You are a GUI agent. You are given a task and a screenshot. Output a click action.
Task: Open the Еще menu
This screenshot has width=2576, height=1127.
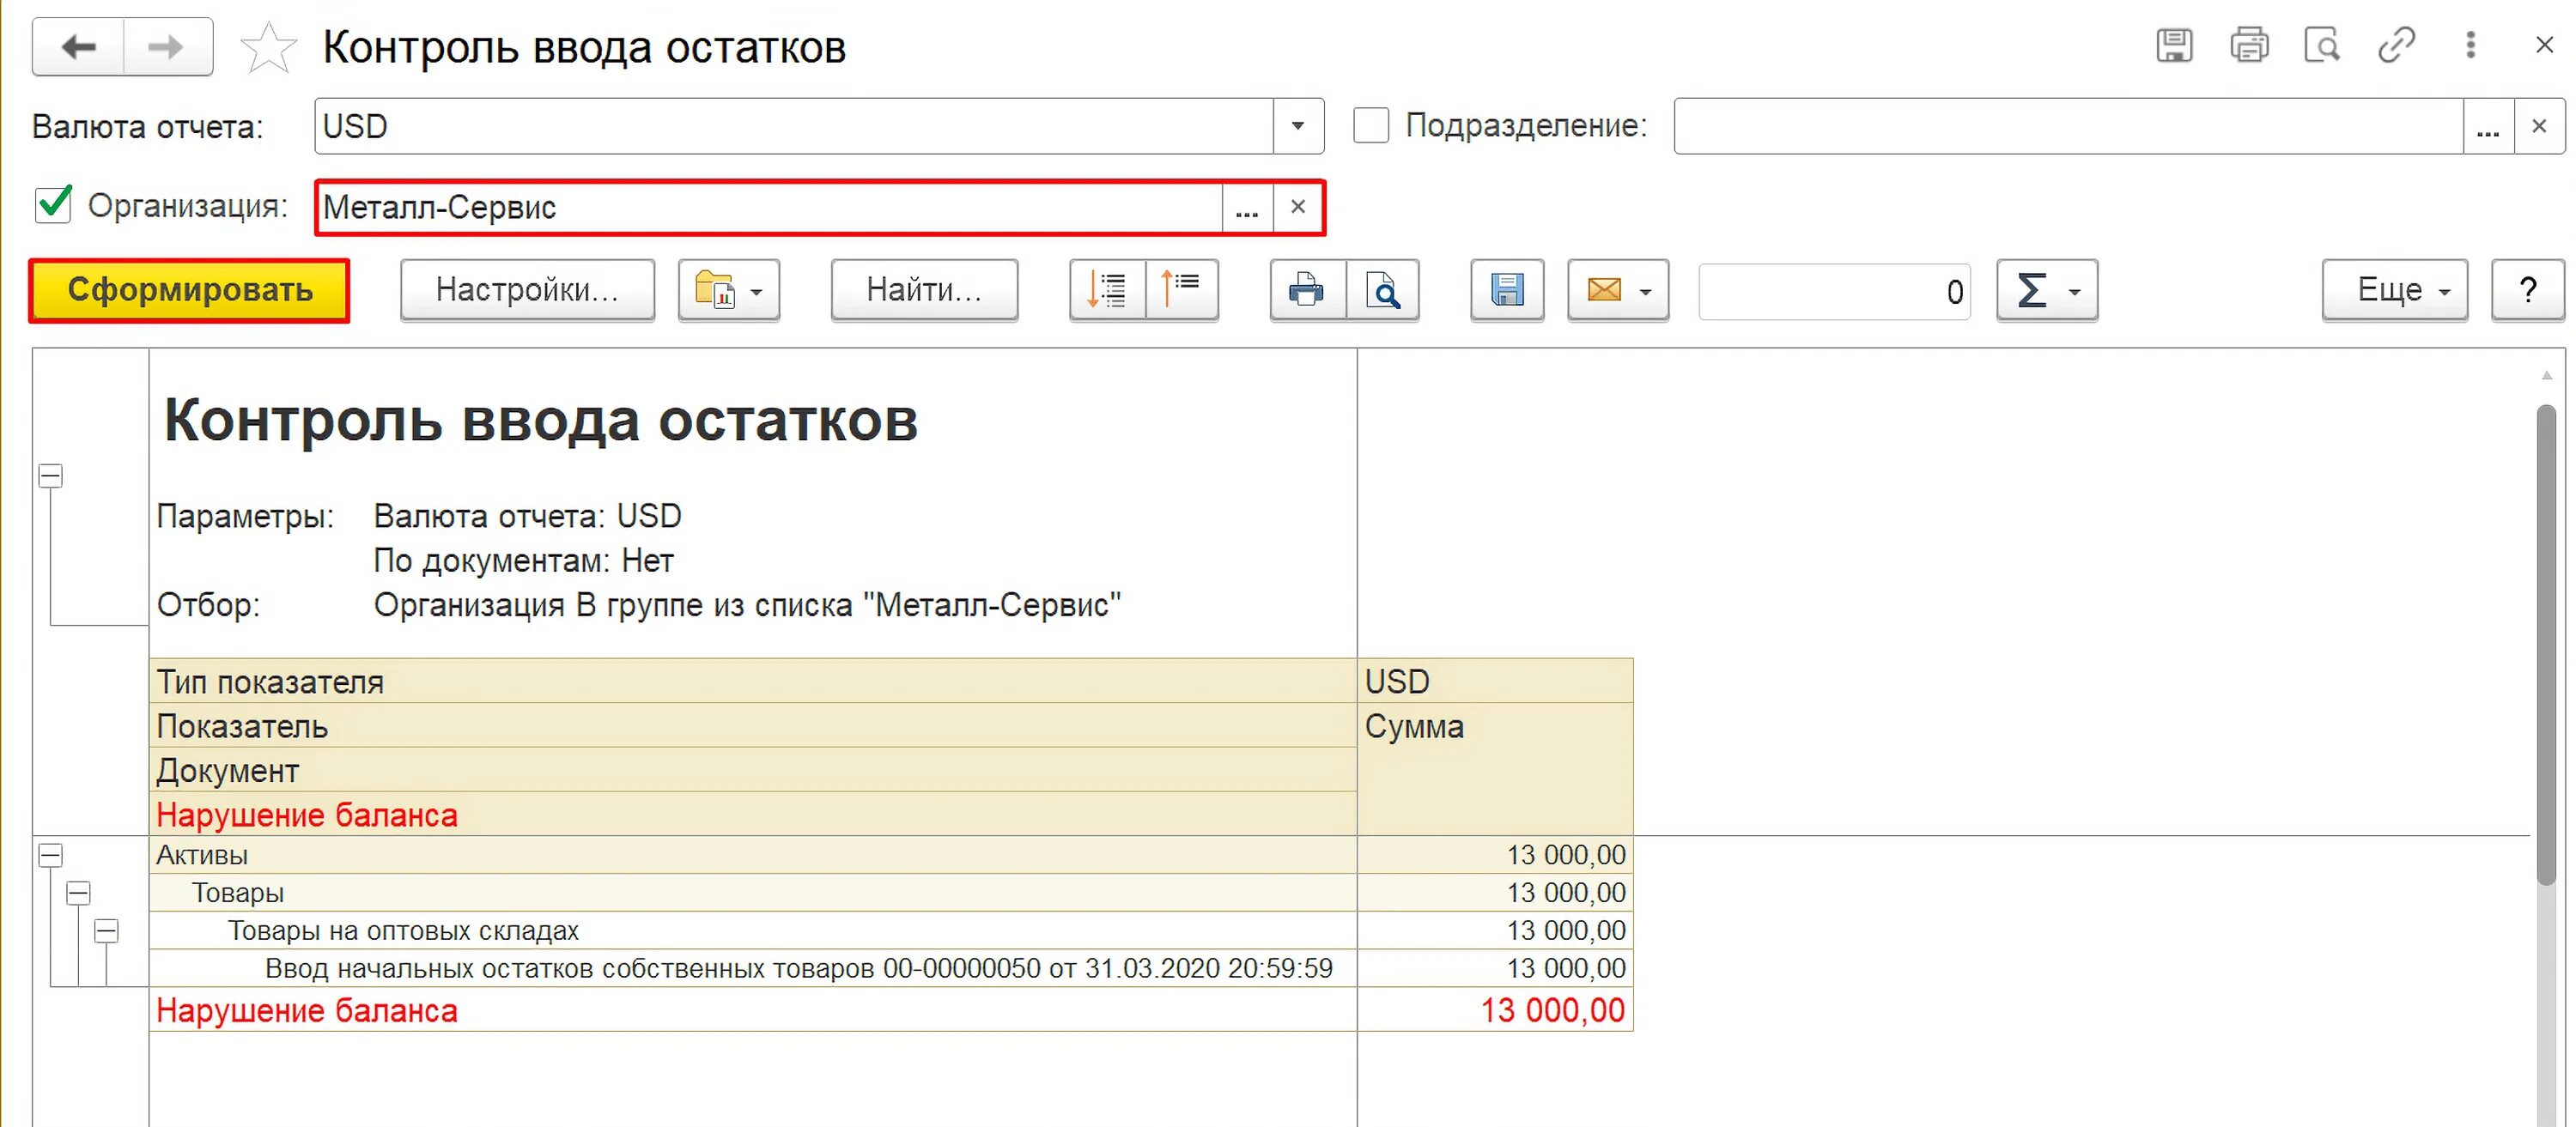point(2394,291)
